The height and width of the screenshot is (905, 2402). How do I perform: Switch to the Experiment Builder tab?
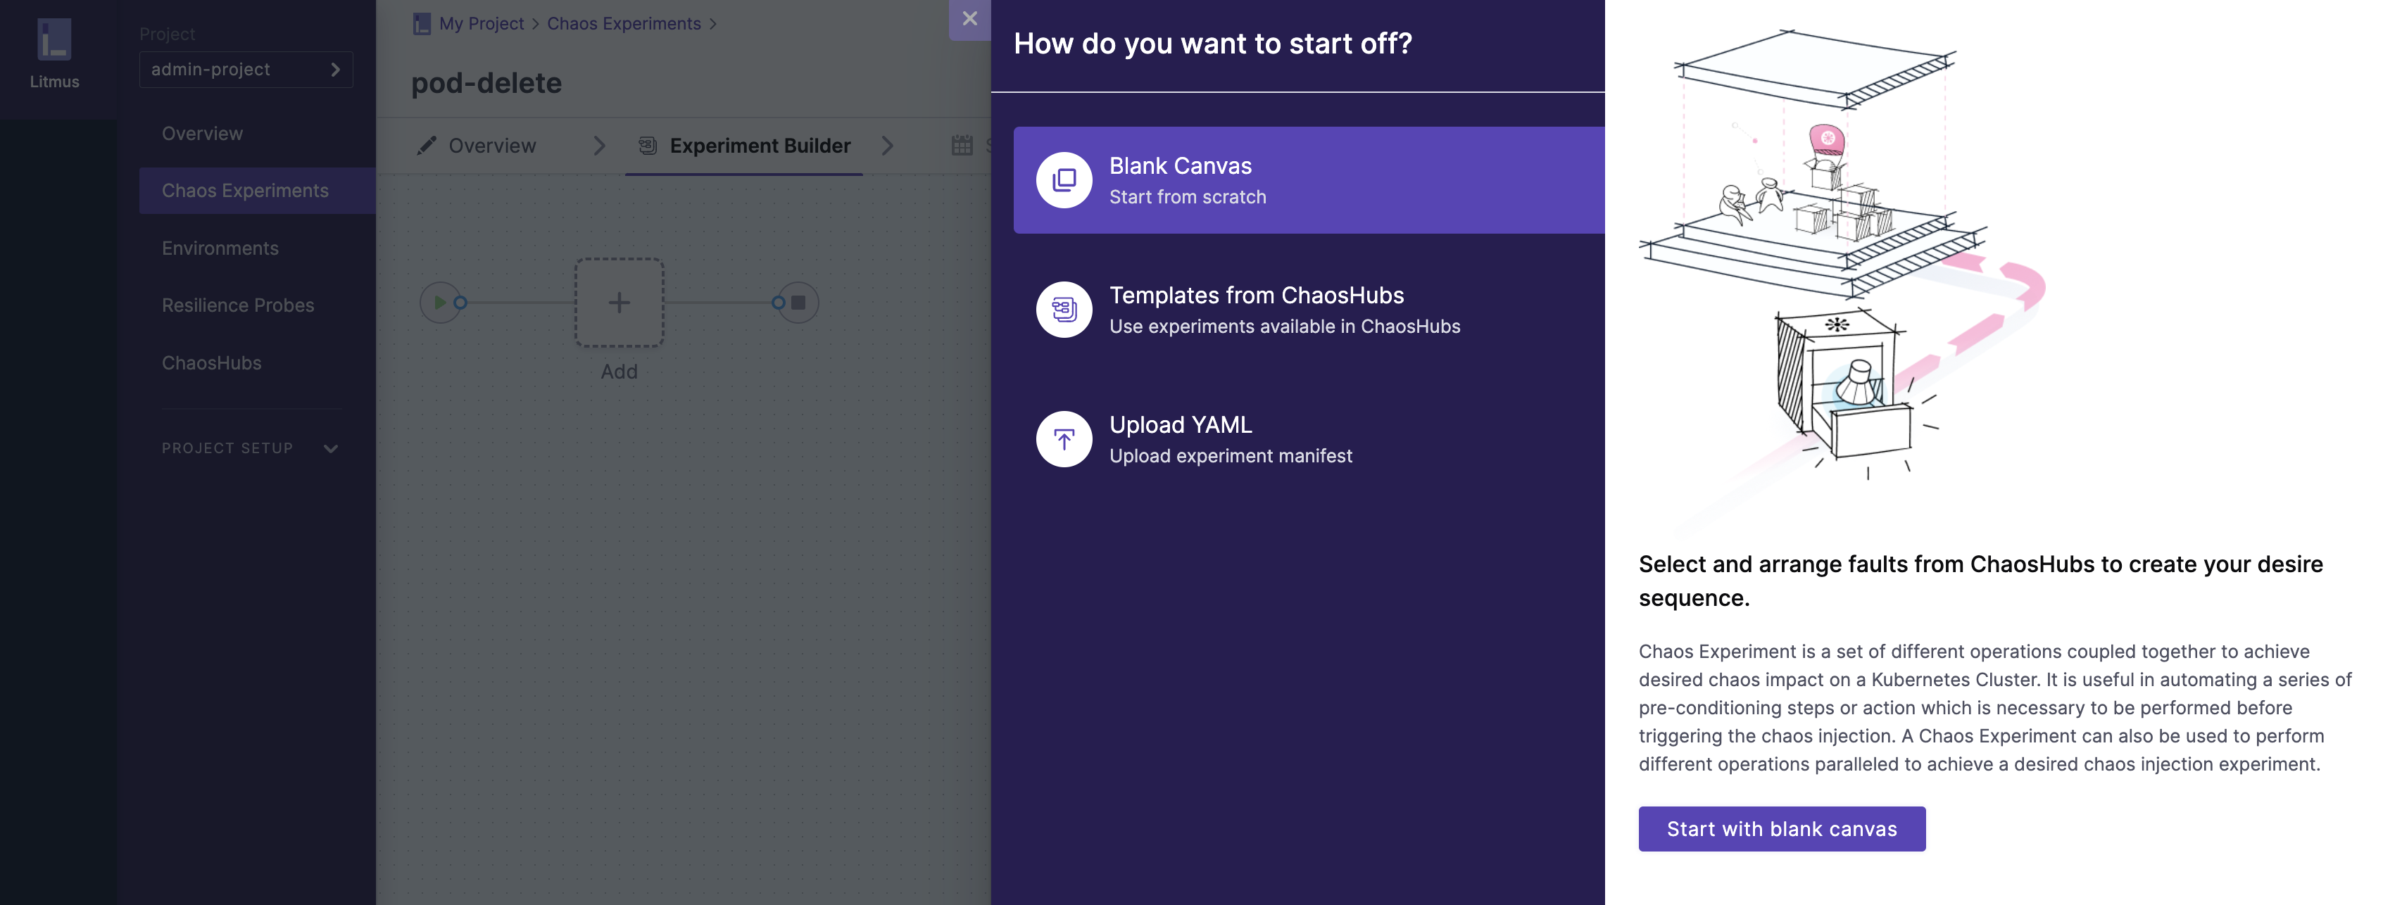point(759,146)
